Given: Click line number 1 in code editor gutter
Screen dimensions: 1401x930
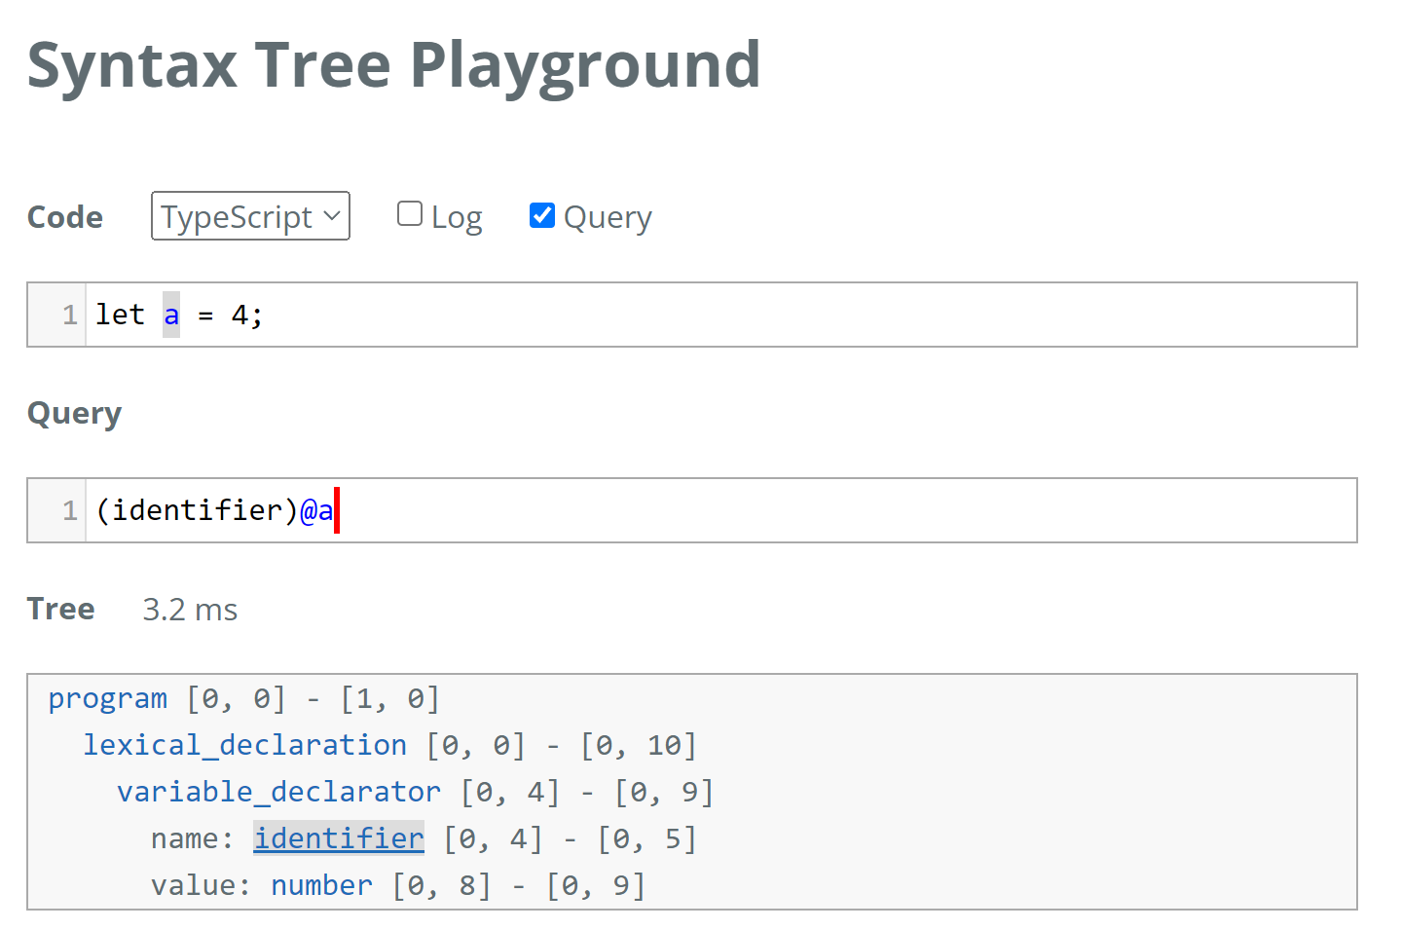Looking at the screenshot, I should coord(69,316).
